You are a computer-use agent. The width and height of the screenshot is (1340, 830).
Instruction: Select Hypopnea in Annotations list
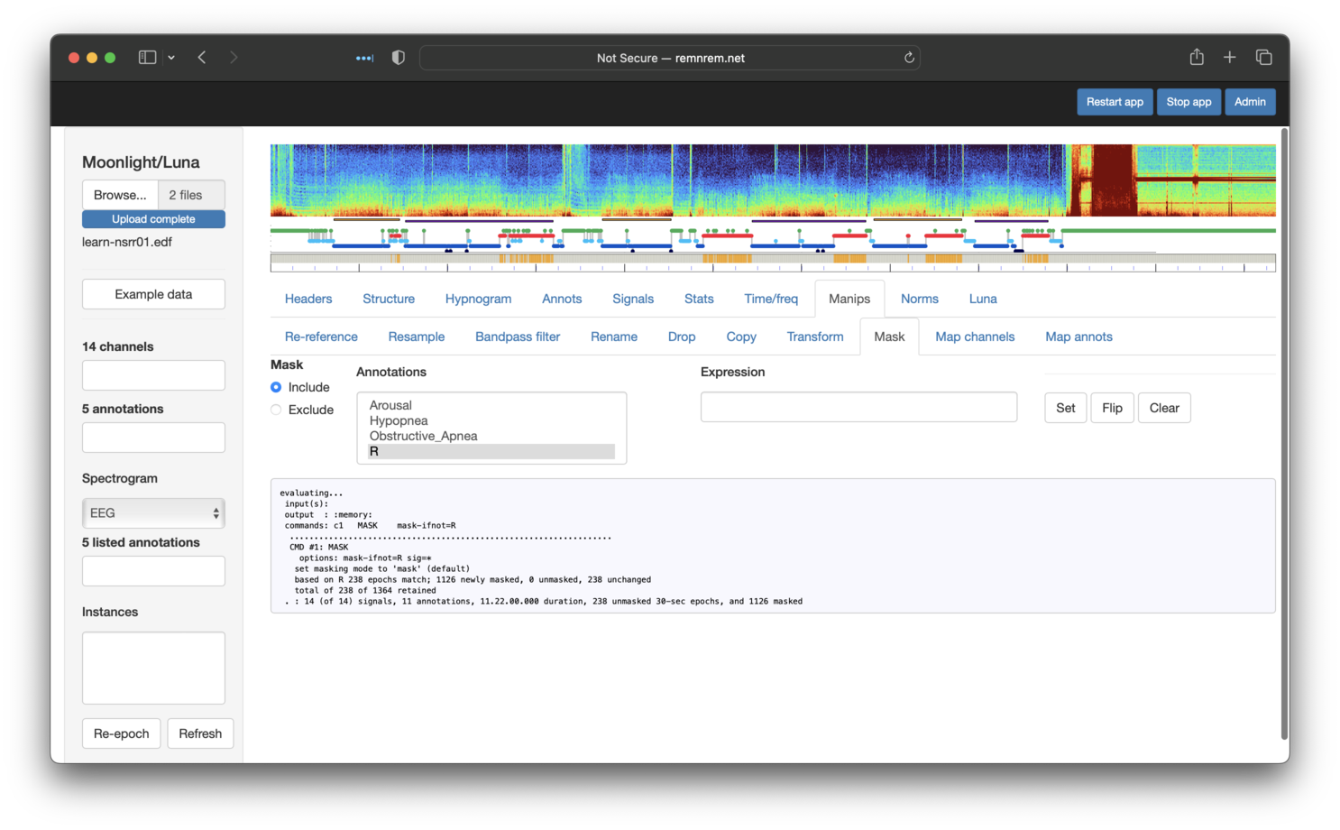click(399, 420)
